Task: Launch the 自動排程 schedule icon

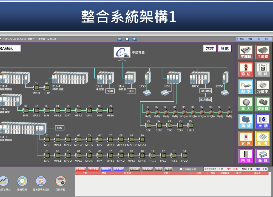Action: click(61, 181)
